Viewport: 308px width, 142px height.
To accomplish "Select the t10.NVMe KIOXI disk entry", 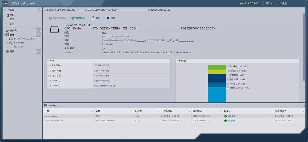I will point(27,39).
